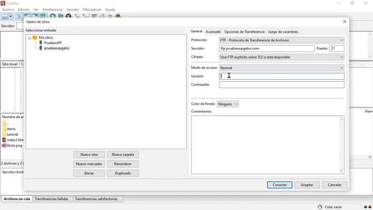Click the titulo.png image file icon
The image size is (373, 210).
4,145
